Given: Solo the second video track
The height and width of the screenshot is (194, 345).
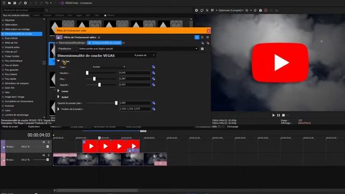Looking at the screenshot, I should pyautogui.click(x=49, y=155).
